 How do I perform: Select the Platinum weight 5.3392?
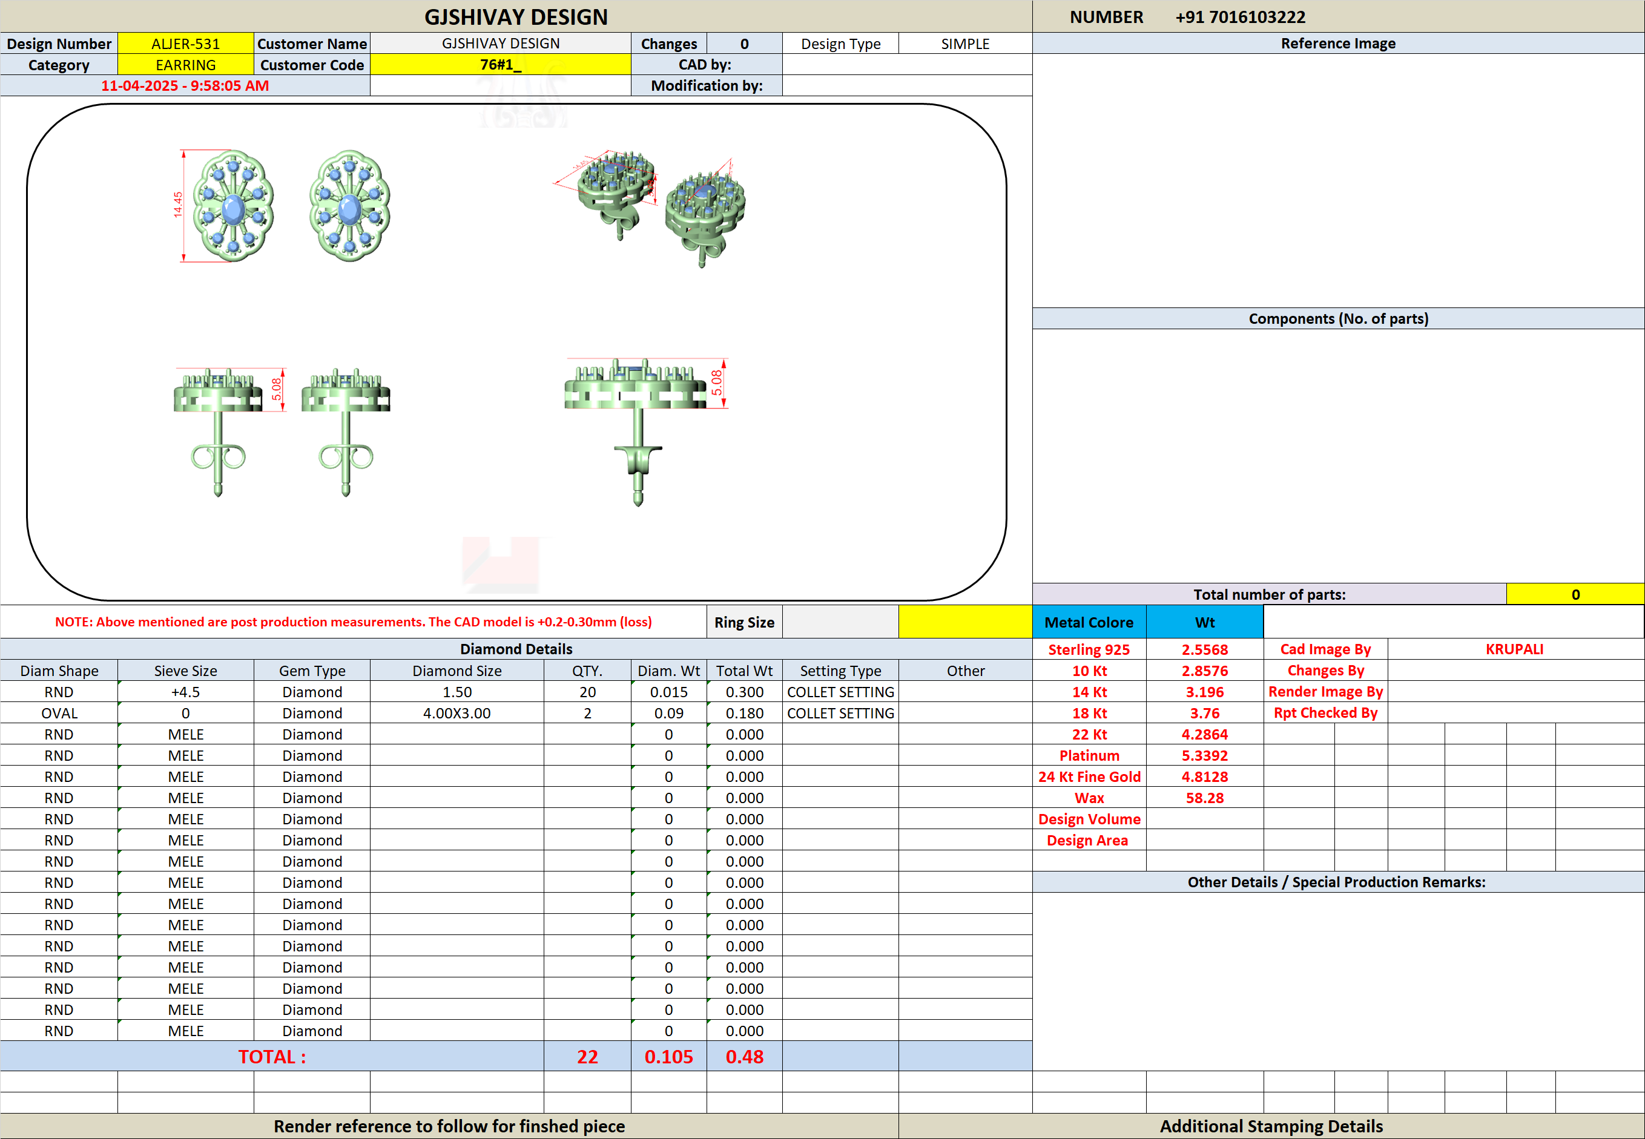1204,756
